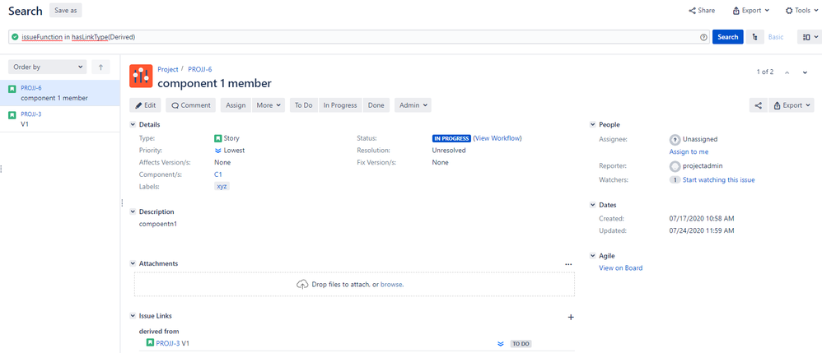The width and height of the screenshot is (822, 353).
Task: Click Start watching this issue
Action: tap(719, 179)
